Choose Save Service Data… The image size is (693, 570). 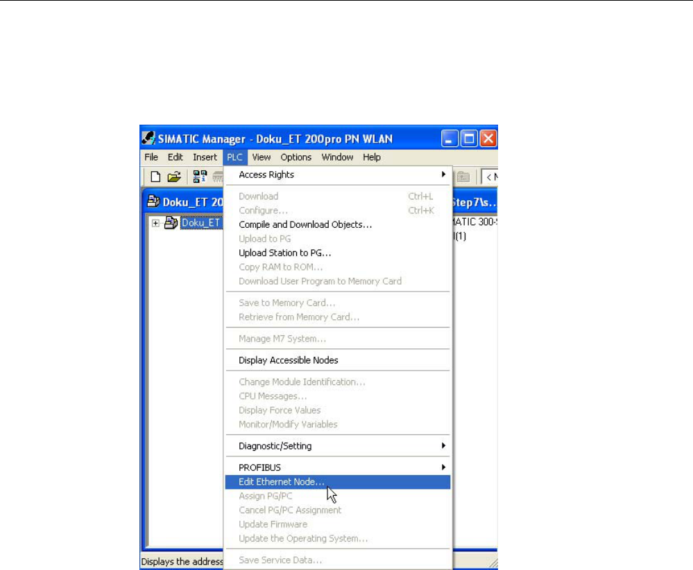[338, 560]
